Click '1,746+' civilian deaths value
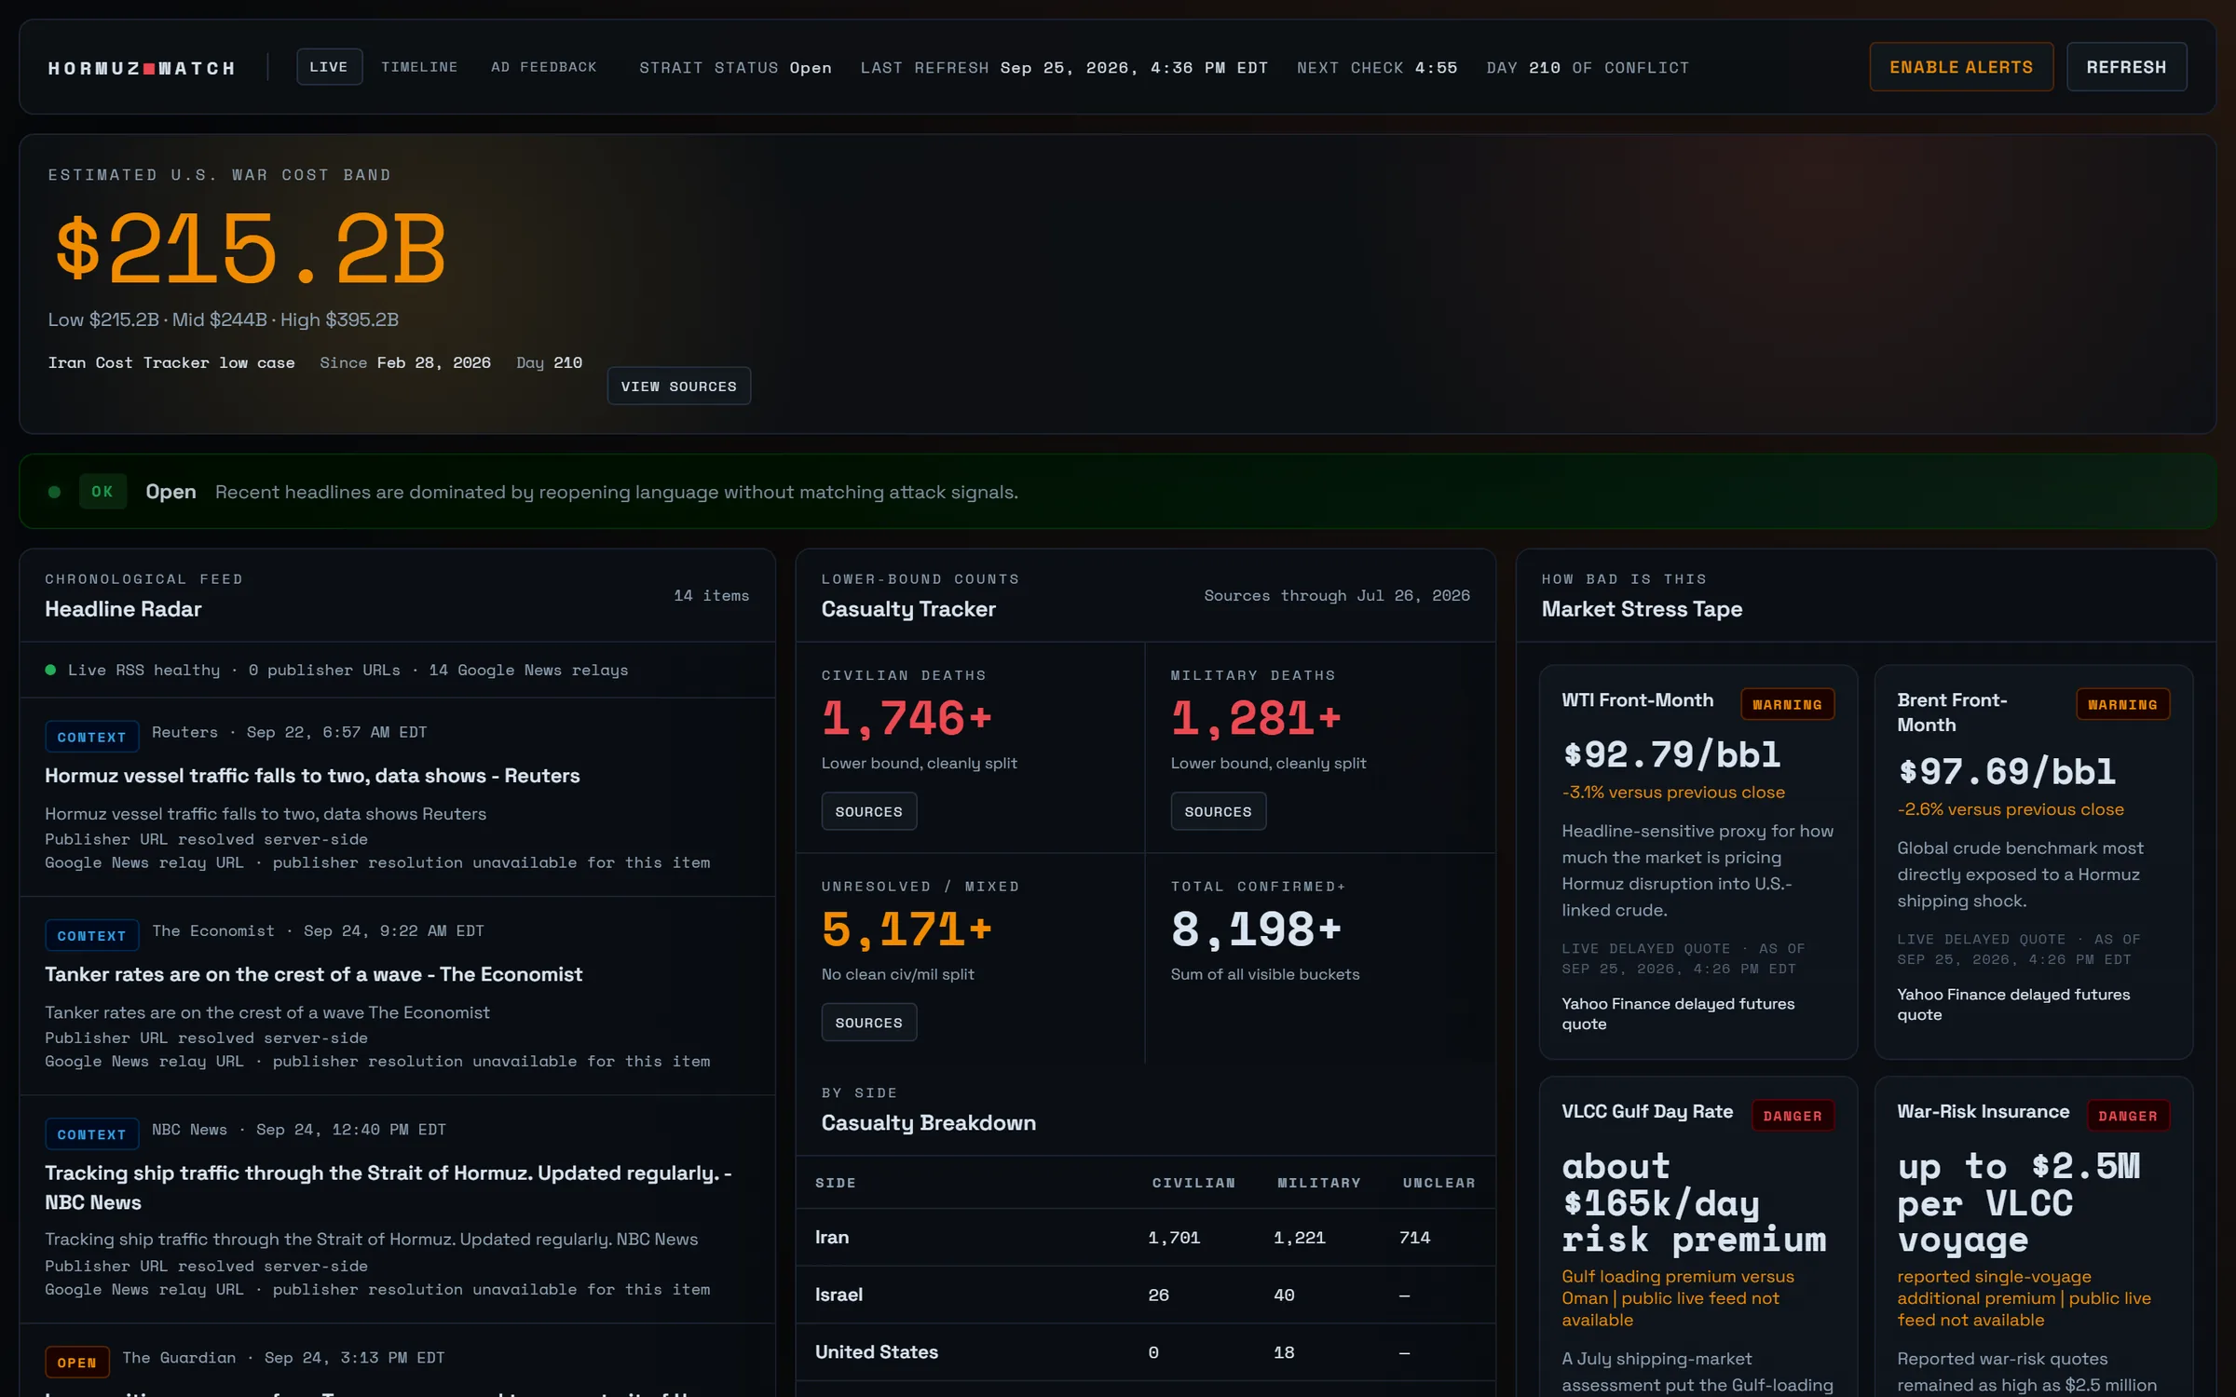Screen dimensions: 2236x1397 click(x=907, y=718)
